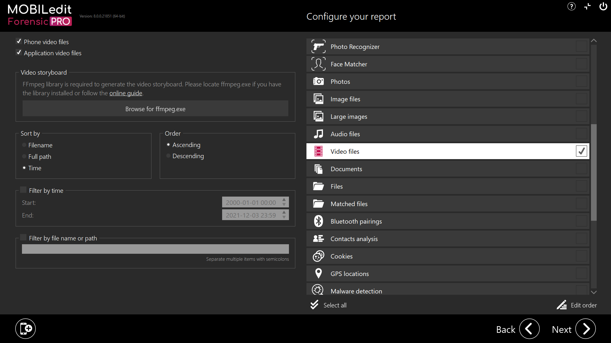Screen dimensions: 611x343
Task: Open help via question mark icon
Action: pos(572,6)
